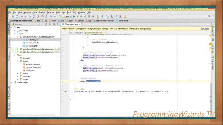Open model.xml in the project tree
223x125 pixels.
30,70
